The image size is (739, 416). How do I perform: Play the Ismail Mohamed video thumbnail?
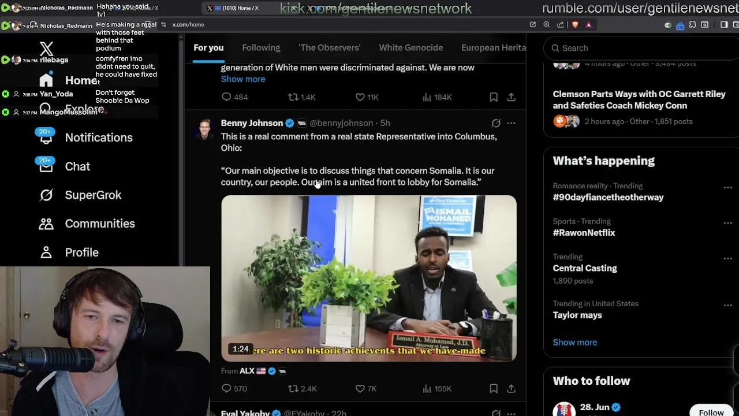pos(369,278)
